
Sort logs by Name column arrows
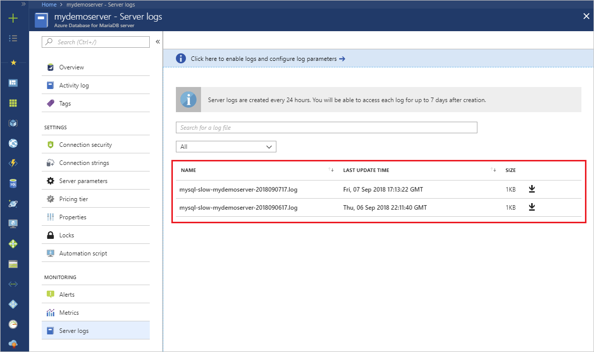(x=331, y=170)
